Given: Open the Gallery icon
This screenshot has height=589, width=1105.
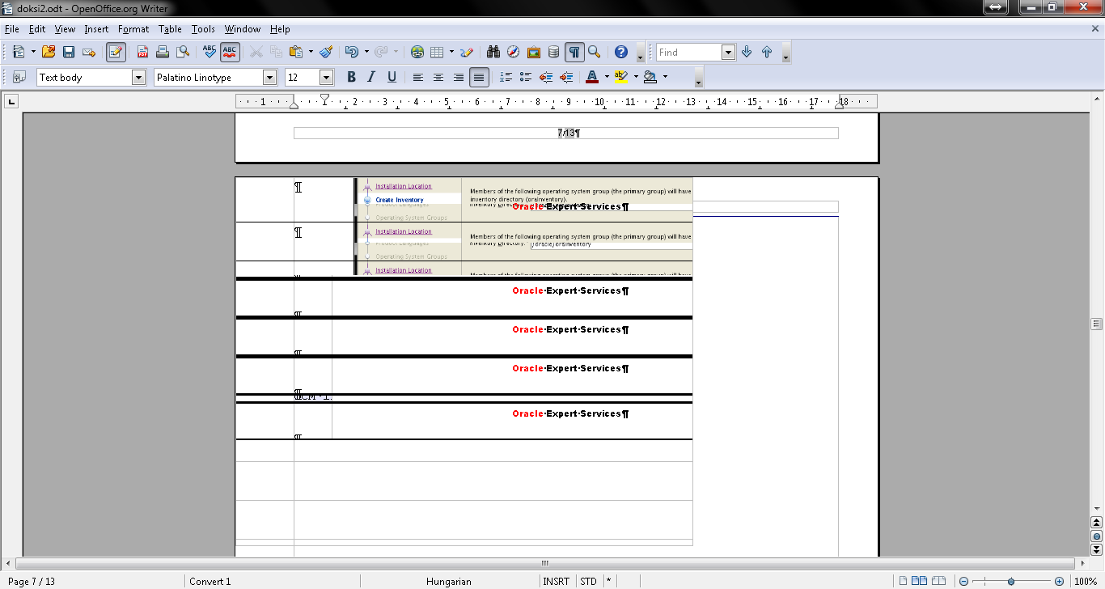Looking at the screenshot, I should coord(534,52).
